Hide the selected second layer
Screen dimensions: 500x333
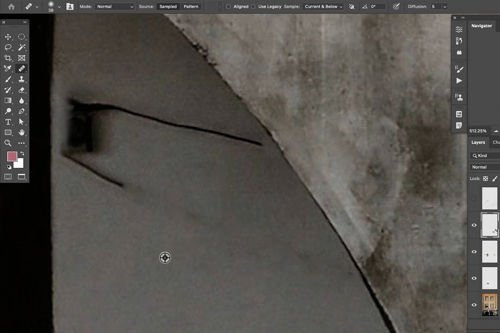pyautogui.click(x=474, y=225)
